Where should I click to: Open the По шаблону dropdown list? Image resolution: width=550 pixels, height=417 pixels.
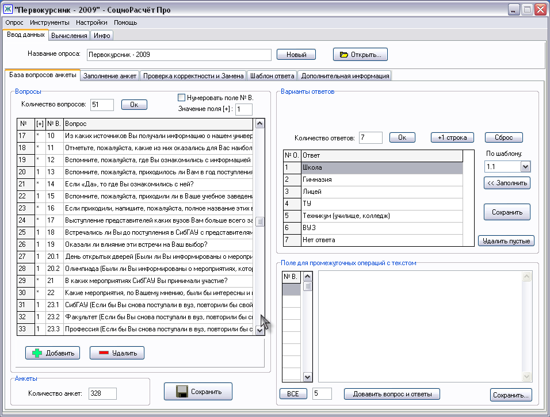(x=525, y=166)
